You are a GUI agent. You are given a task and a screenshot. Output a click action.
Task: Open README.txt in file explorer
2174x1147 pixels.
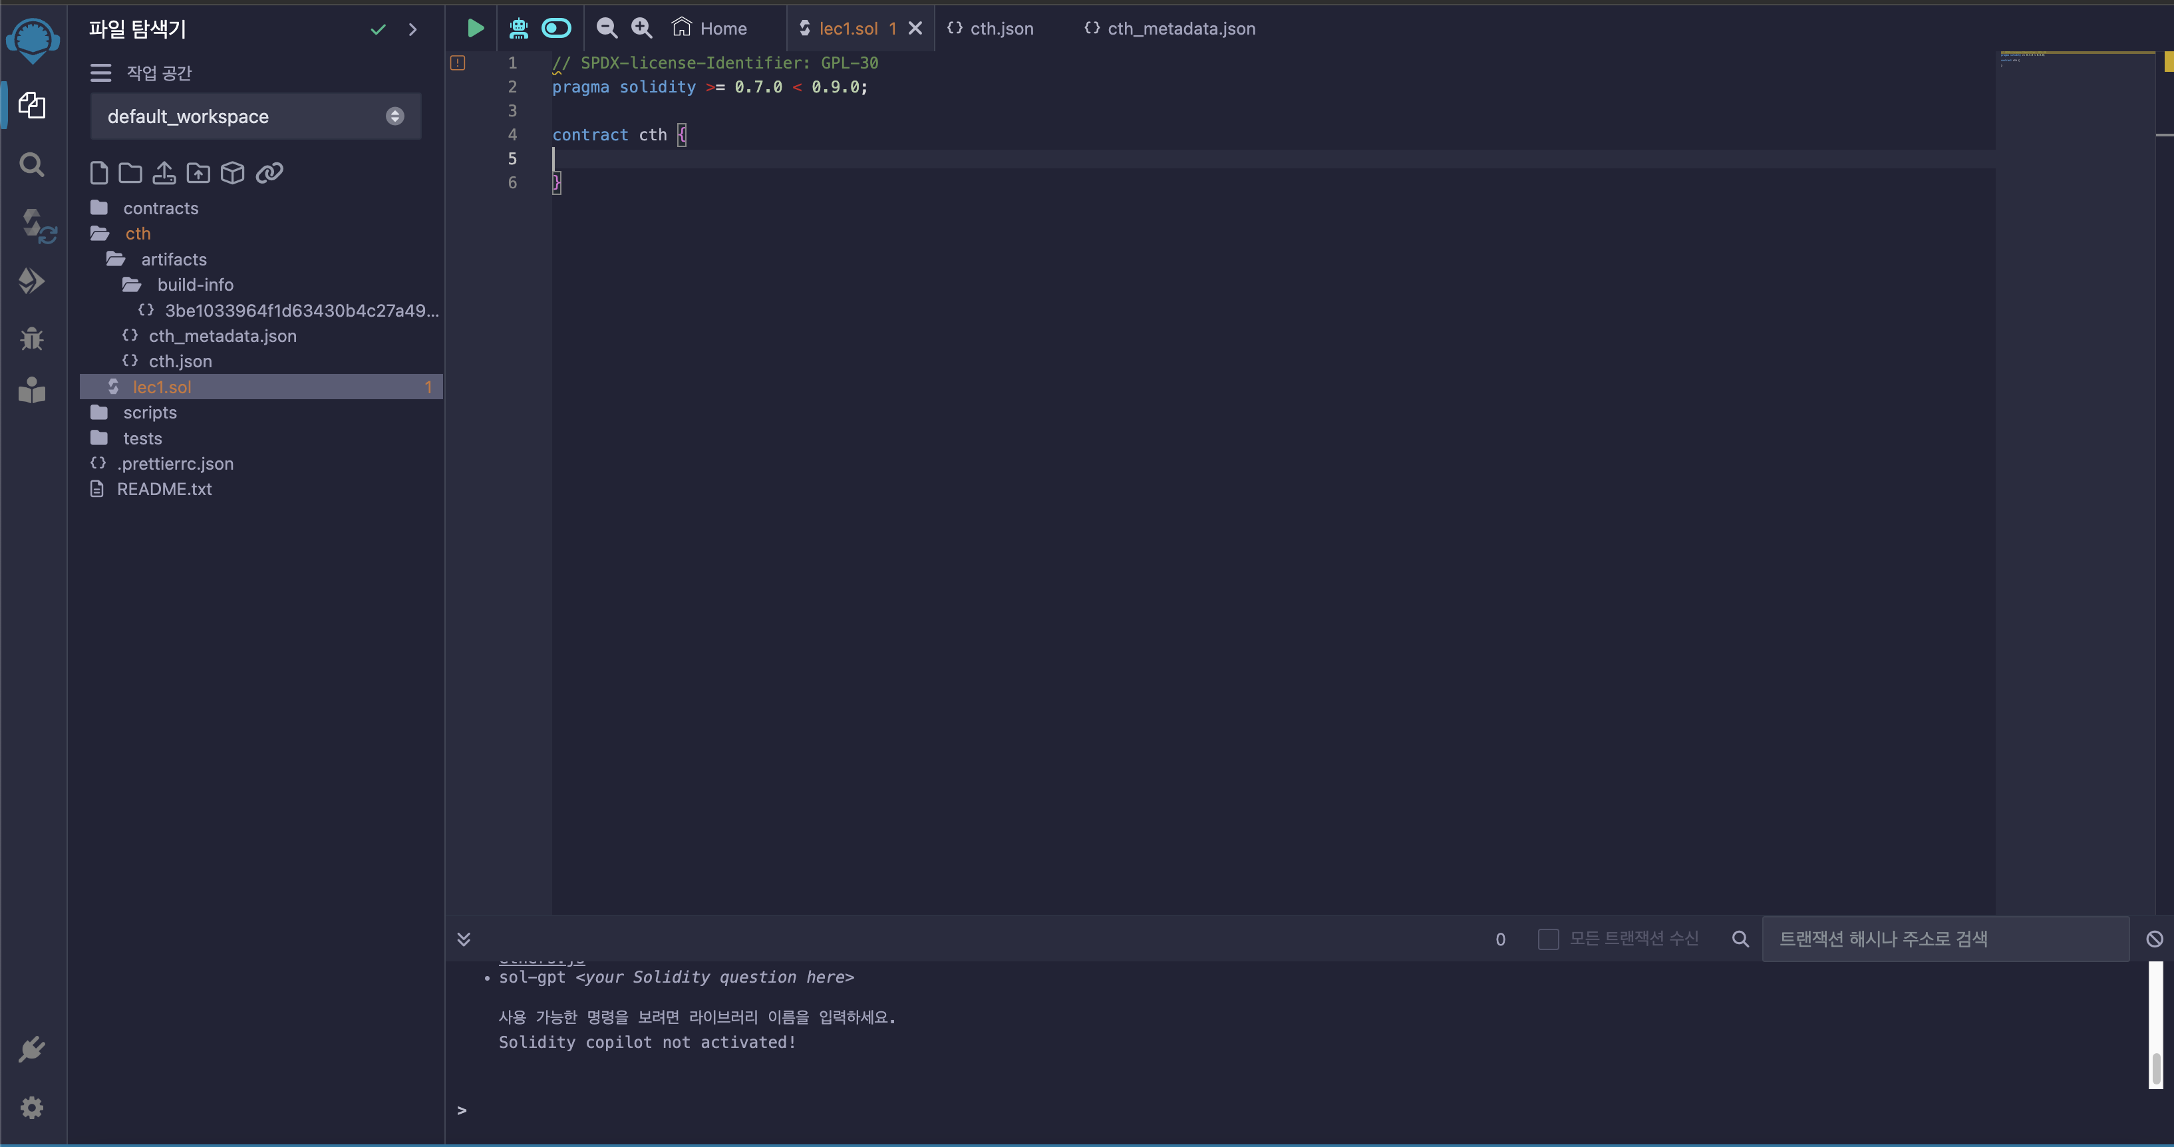(164, 489)
